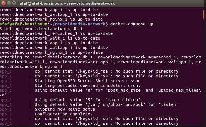This screenshot has height=127, width=206.
Task: Click the docker-compose up command text
Action: coord(132,24)
